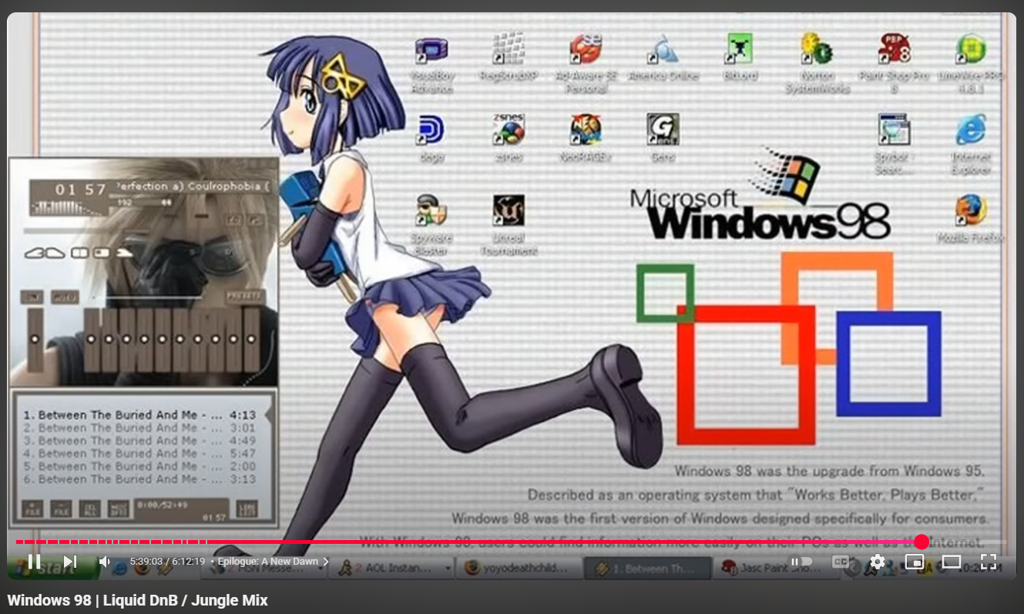The image size is (1024, 614).
Task: Open the RegScrubXP desktop icon
Action: 508,57
